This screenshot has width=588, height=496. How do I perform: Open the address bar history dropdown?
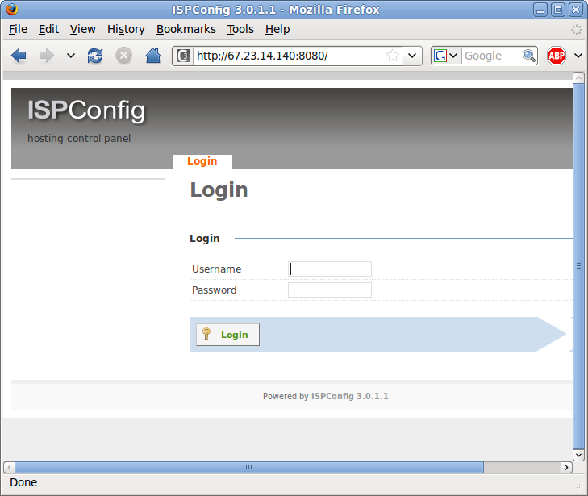pyautogui.click(x=412, y=56)
